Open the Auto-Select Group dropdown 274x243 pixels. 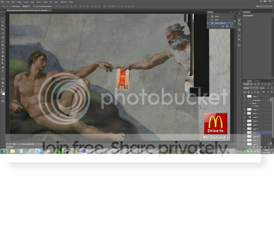tap(26, 6)
